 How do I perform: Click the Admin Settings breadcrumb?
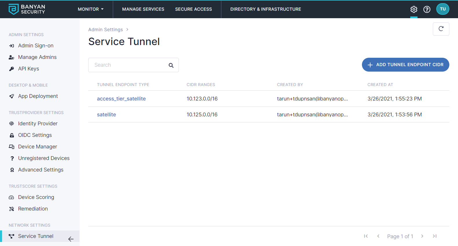pos(105,29)
